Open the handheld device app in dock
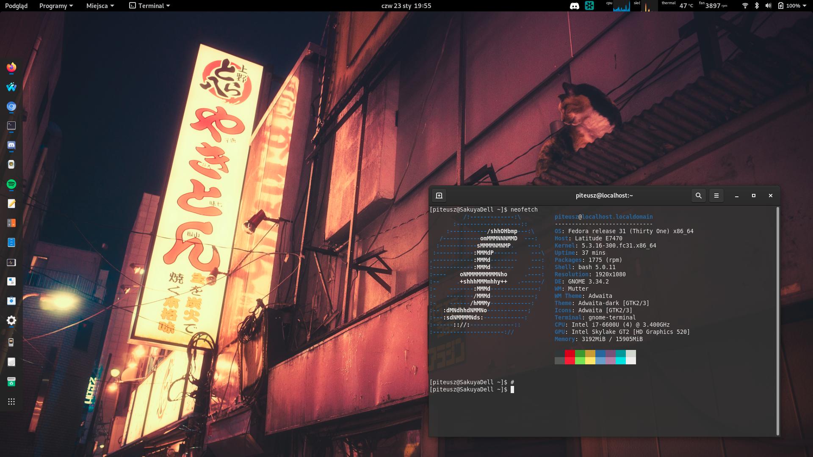The image size is (813, 457). pos(11,342)
